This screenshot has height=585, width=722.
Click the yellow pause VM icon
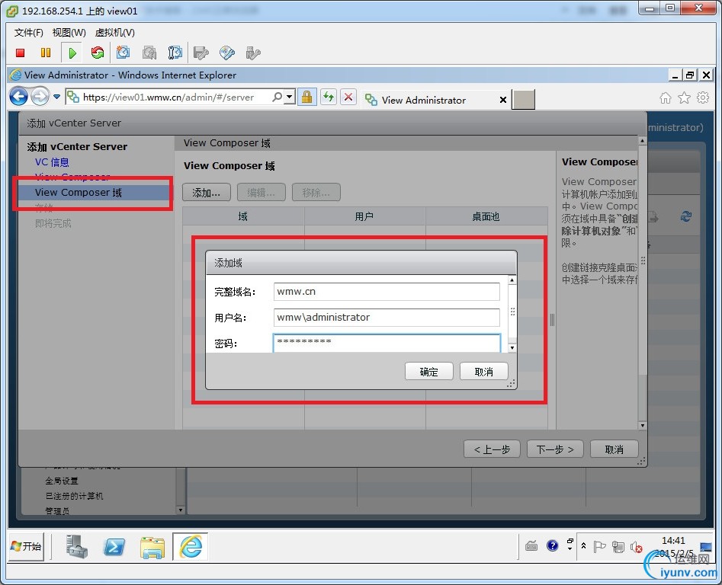tap(46, 53)
